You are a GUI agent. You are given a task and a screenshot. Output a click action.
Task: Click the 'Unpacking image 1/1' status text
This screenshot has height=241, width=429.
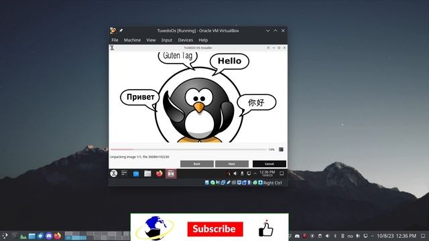[x=139, y=157]
